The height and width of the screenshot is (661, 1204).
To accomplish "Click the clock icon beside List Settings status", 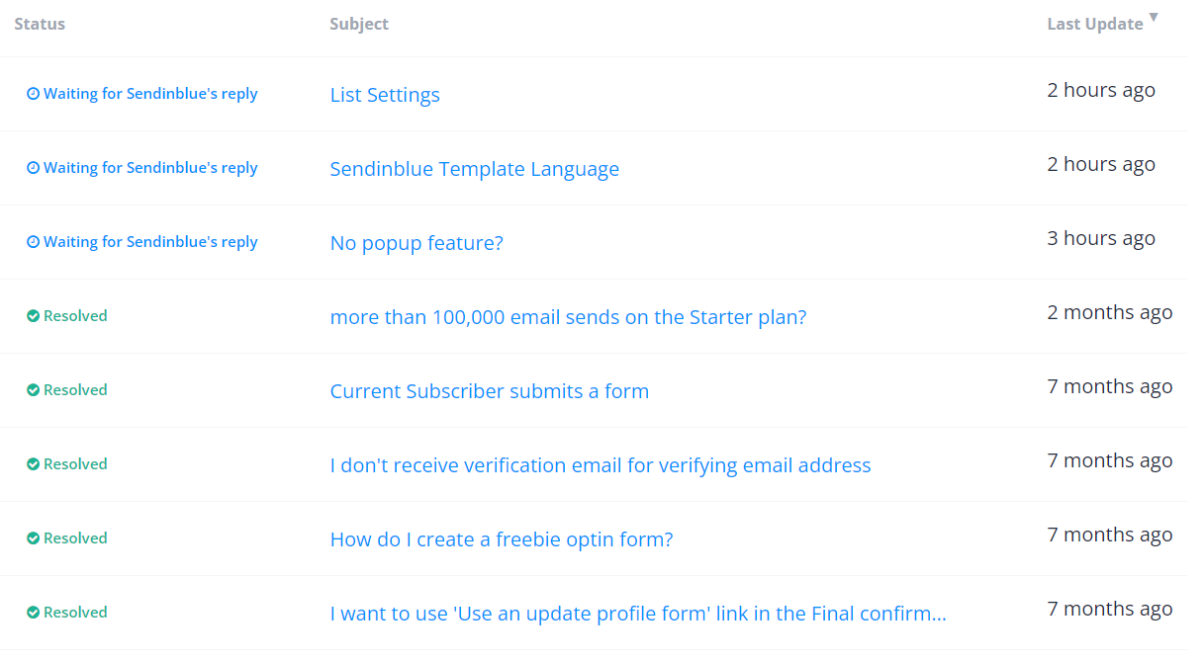I will (33, 94).
